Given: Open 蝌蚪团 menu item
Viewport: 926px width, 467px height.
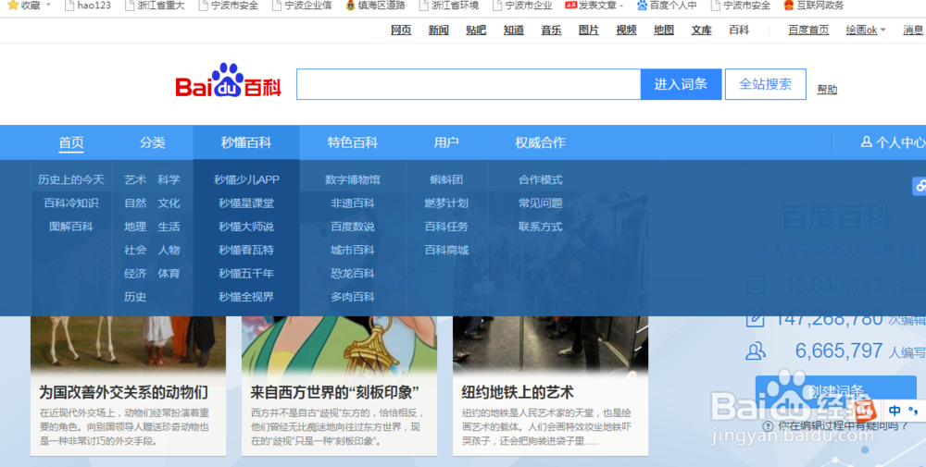Looking at the screenshot, I should pos(446,179).
